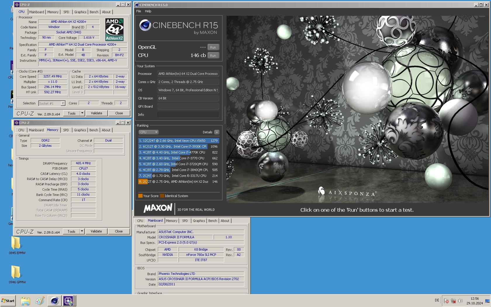Screen dimensions: 491x307
Task: Click the DE language indicator on the taskbar
Action: (x=437, y=300)
